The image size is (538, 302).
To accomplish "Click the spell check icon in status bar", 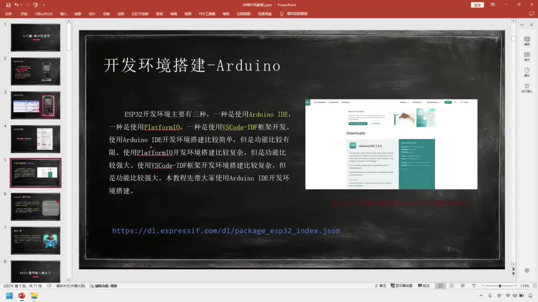I will [50, 286].
